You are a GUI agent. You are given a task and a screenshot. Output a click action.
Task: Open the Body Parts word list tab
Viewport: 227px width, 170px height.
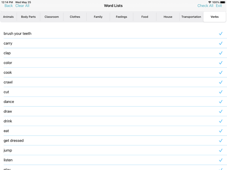tap(29, 17)
